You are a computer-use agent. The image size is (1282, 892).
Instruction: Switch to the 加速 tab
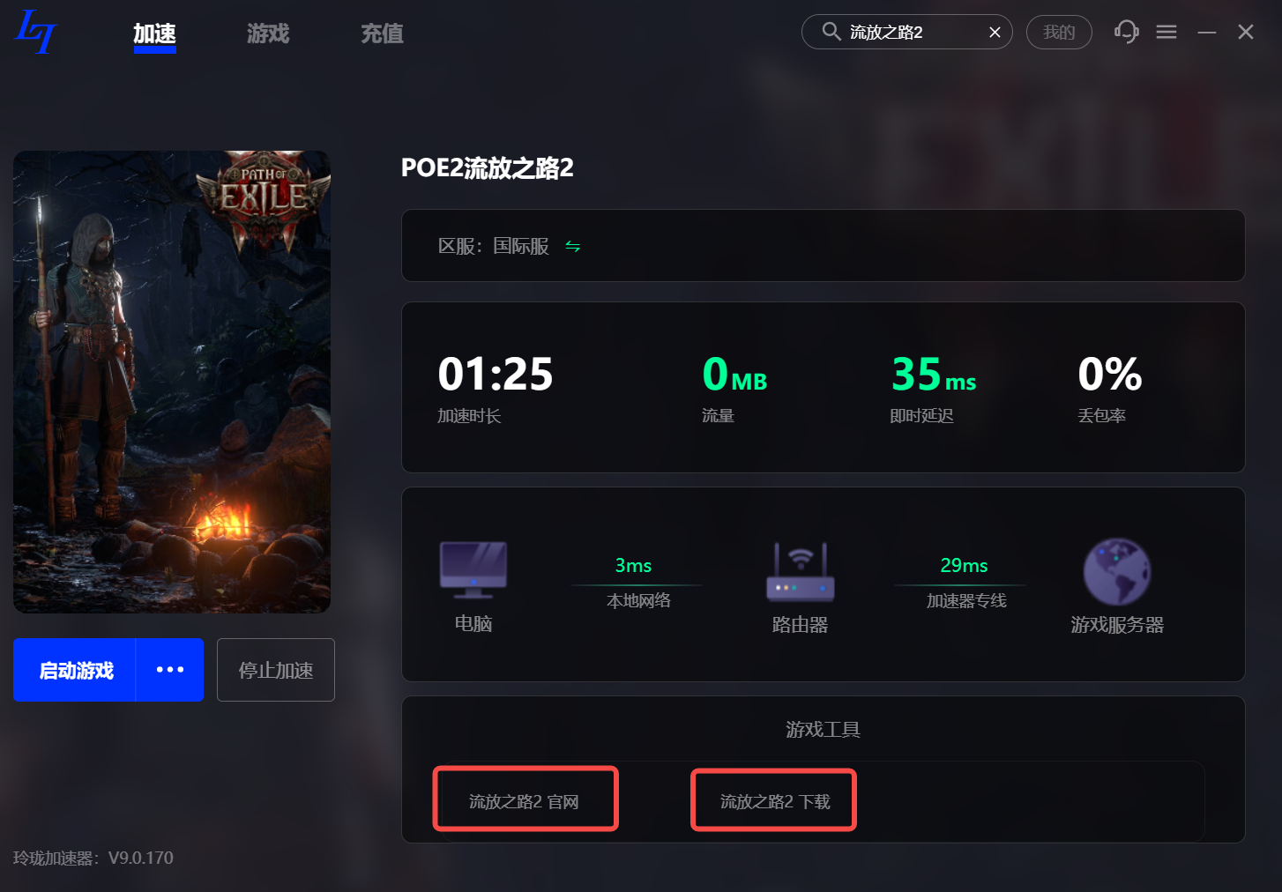click(x=154, y=33)
